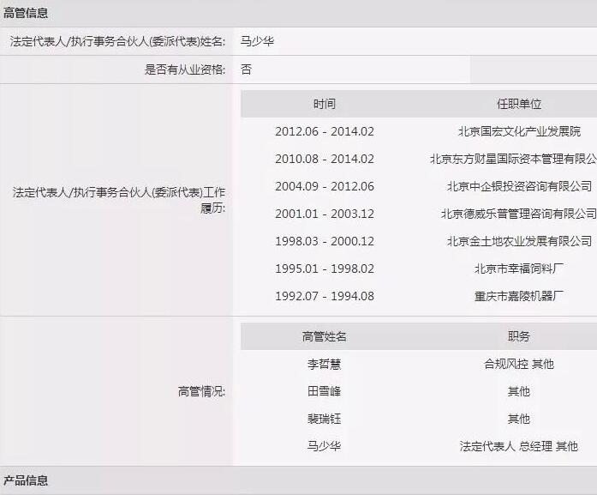Select the 2012.06 - 2014.02 date range
Image resolution: width=597 pixels, height=495 pixels.
tap(325, 131)
